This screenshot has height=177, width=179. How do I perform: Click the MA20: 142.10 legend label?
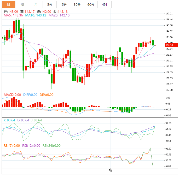[59, 15]
